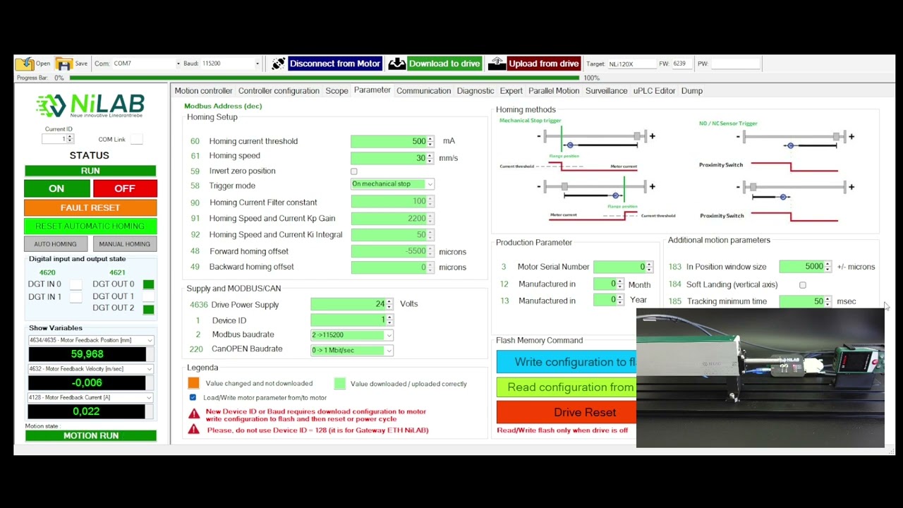Open the Diagnostic tab
The height and width of the screenshot is (508, 903).
coord(475,91)
